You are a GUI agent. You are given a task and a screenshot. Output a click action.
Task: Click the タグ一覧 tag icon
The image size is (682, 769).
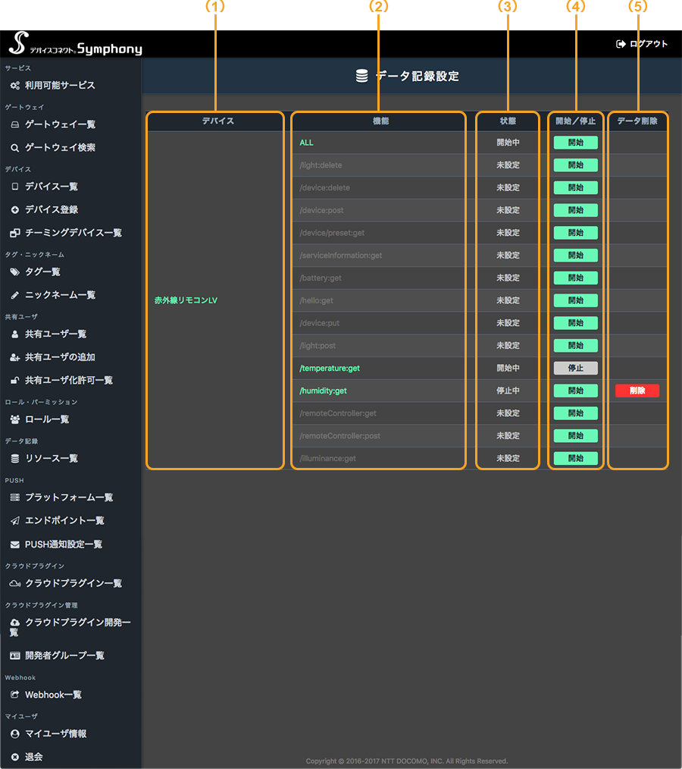point(15,272)
